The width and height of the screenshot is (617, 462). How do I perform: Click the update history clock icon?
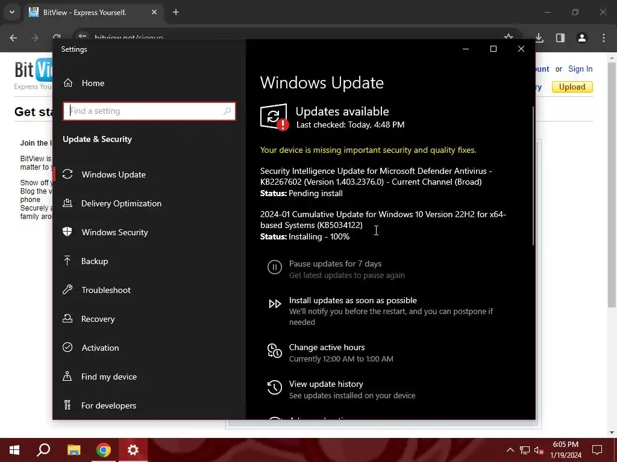[x=275, y=387]
